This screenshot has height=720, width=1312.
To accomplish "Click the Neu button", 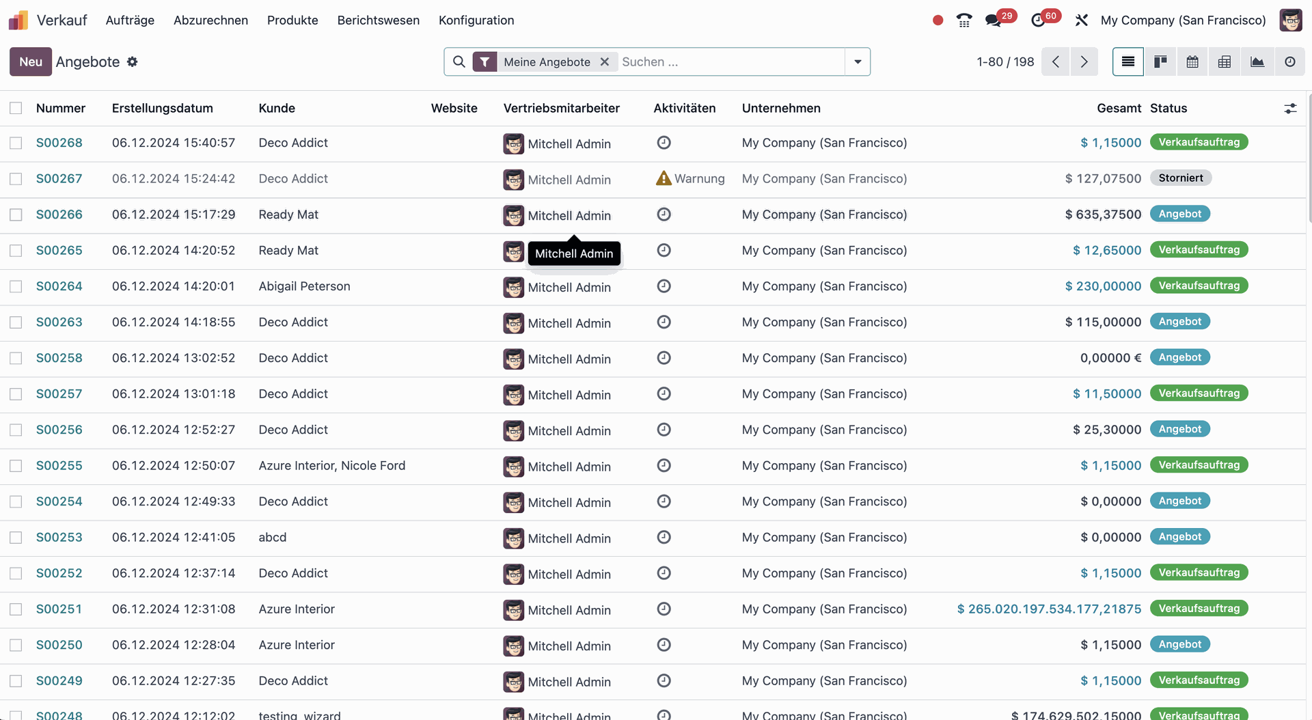I will click(x=31, y=62).
